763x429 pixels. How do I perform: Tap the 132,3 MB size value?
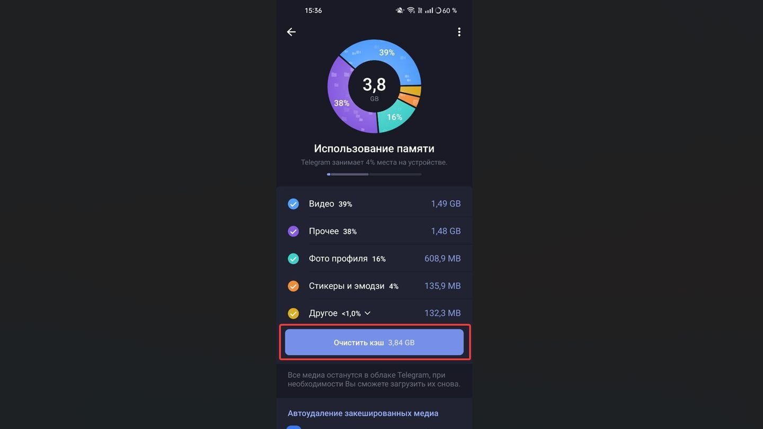[x=442, y=313]
